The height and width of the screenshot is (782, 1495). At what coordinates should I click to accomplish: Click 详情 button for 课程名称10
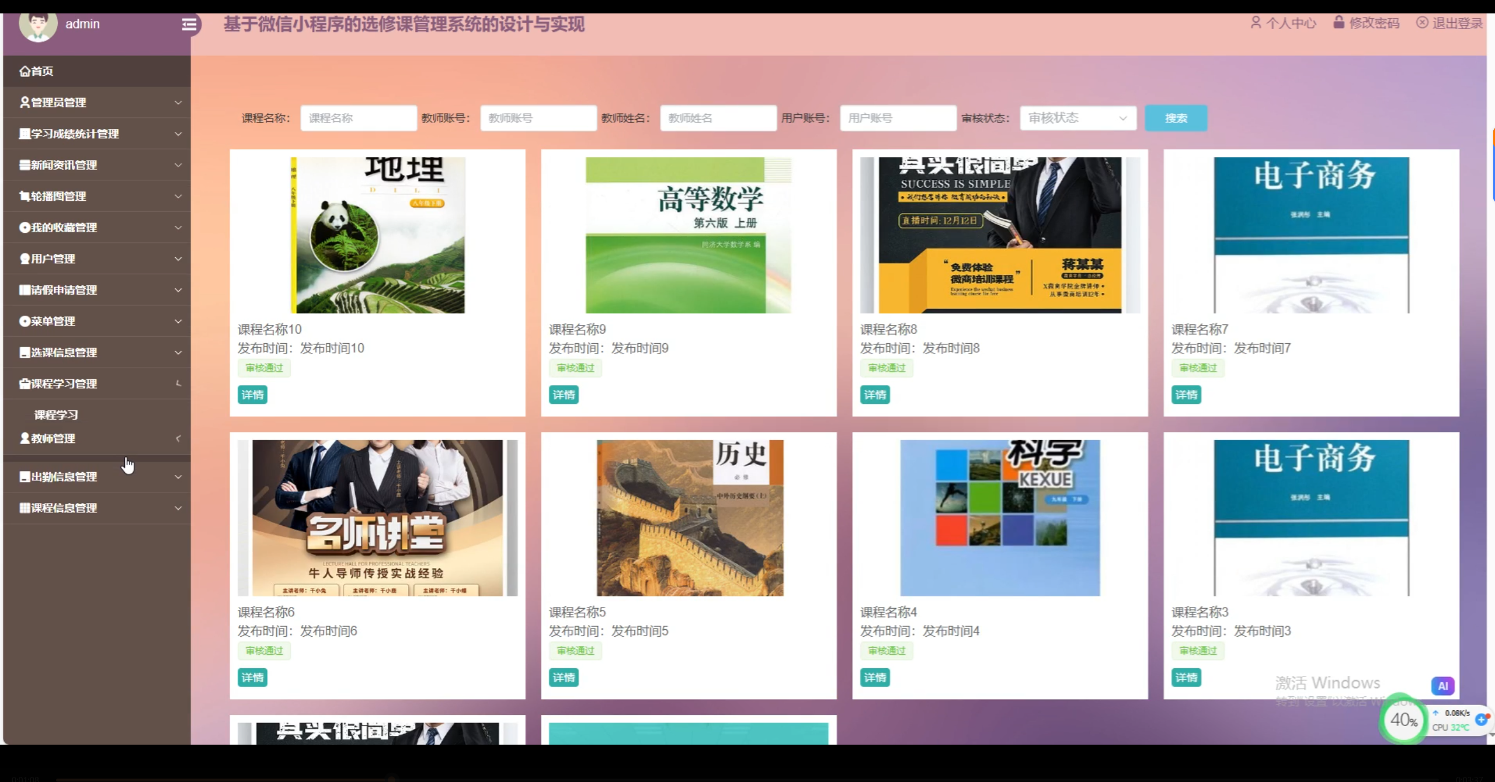point(252,395)
